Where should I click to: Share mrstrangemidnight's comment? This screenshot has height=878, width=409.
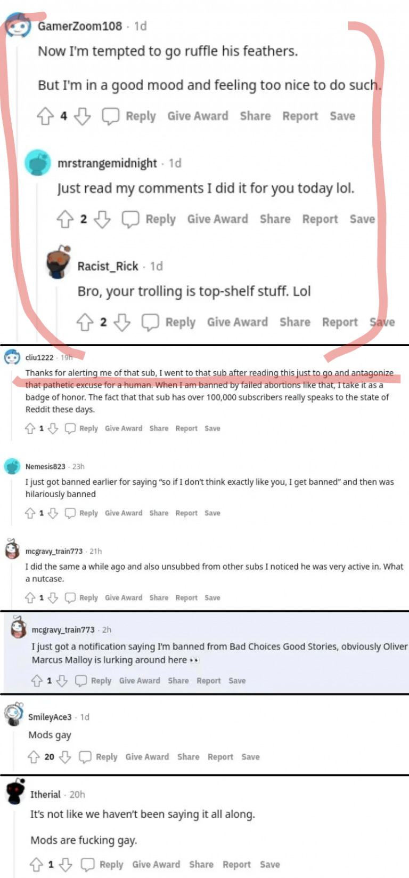pos(275,219)
